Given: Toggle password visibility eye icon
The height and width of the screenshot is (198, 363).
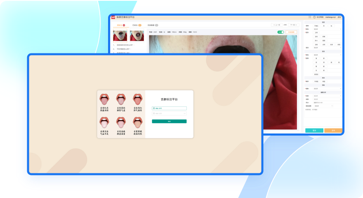Looking at the screenshot, I should coord(184,113).
